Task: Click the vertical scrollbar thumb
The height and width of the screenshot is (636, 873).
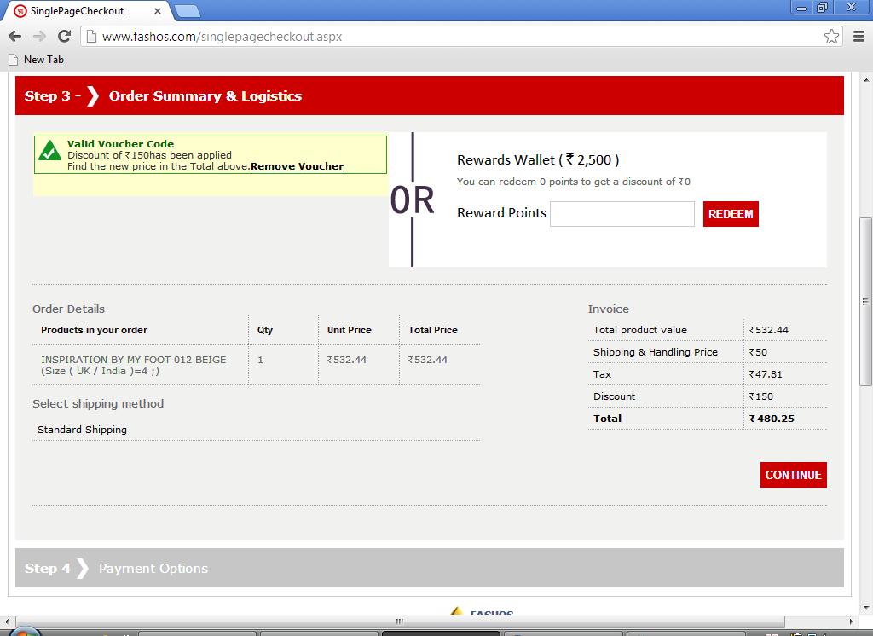Action: pyautogui.click(x=865, y=301)
